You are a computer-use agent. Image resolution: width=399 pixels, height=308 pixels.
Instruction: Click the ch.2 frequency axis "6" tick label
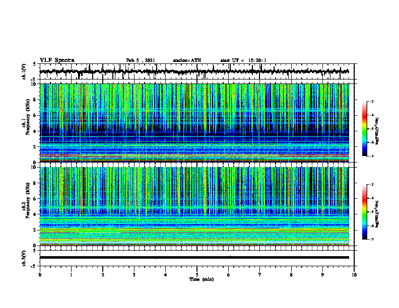pos(35,198)
